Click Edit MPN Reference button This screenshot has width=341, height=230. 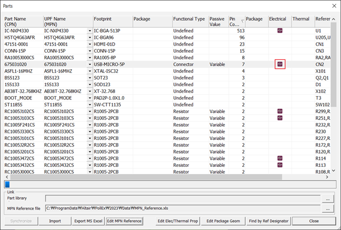point(124,221)
